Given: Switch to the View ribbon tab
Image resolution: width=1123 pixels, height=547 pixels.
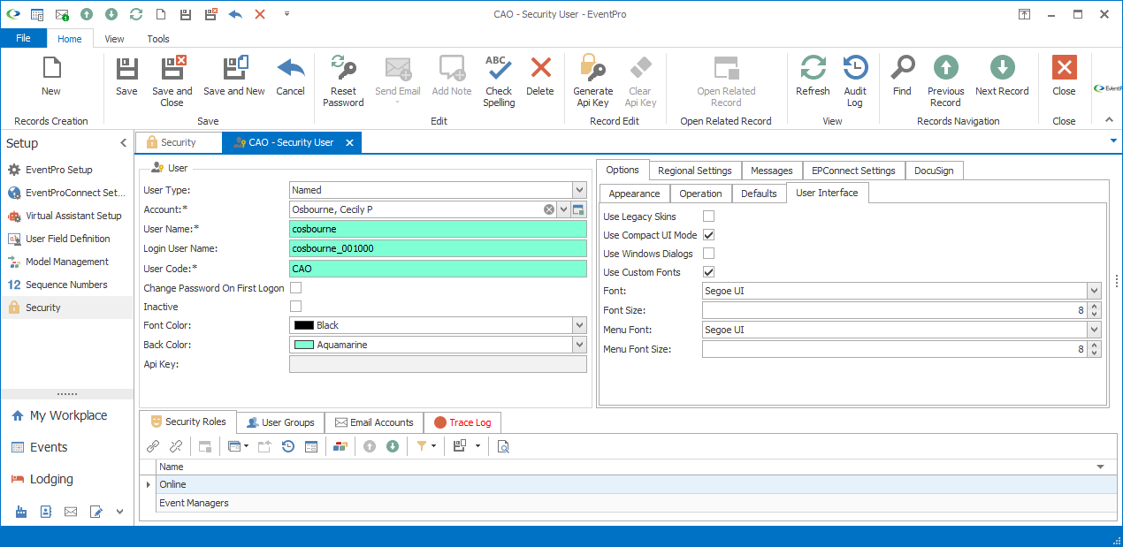Looking at the screenshot, I should tap(114, 39).
